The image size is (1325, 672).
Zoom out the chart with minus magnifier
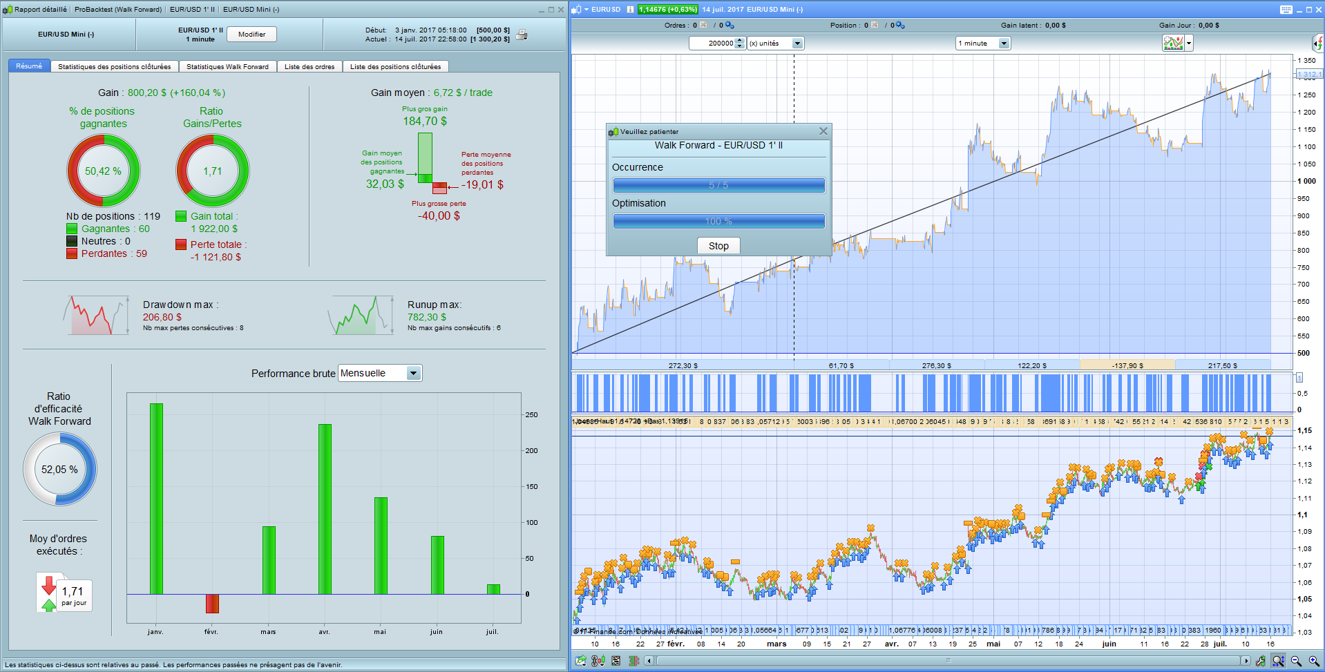click(1296, 661)
